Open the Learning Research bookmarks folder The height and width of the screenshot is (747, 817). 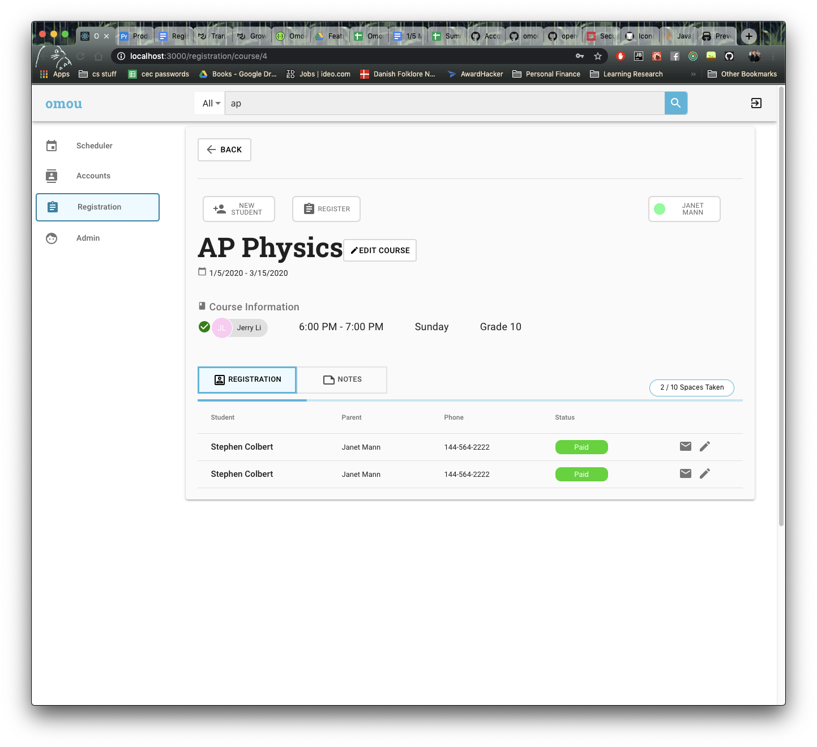tap(626, 74)
